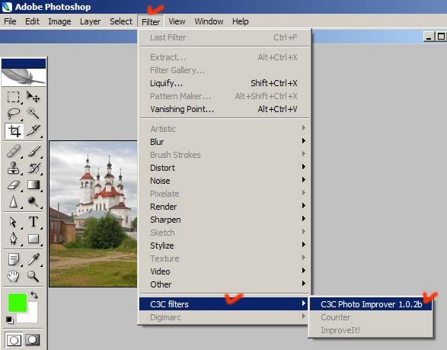Select the Gradient tool

(33, 185)
